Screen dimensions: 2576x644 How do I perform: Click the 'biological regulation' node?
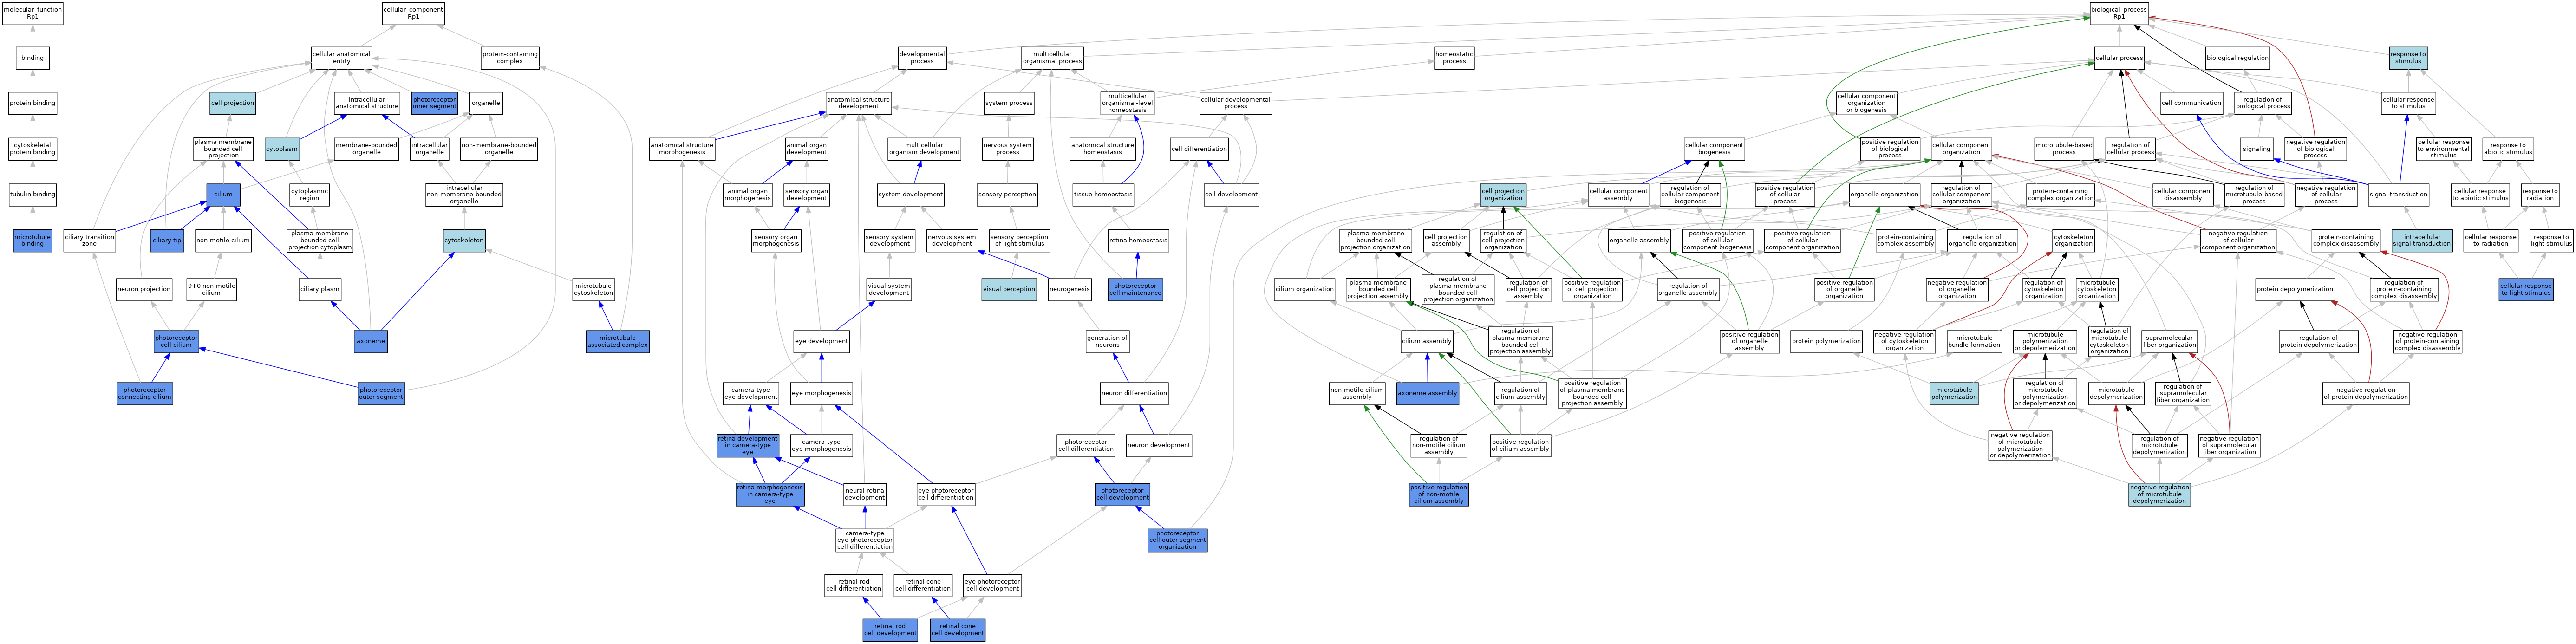pos(2238,58)
